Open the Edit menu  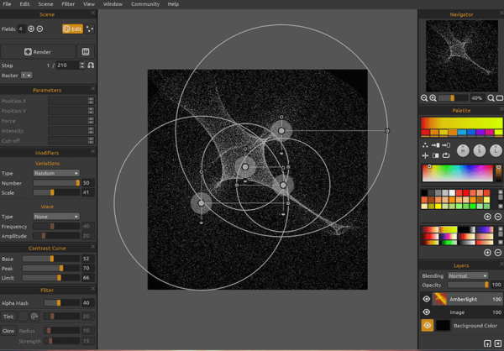[x=24, y=4]
